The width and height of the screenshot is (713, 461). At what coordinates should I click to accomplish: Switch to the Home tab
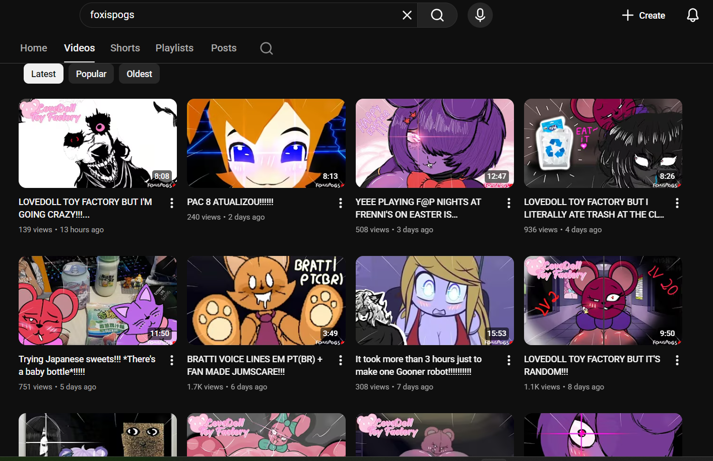[x=34, y=48]
